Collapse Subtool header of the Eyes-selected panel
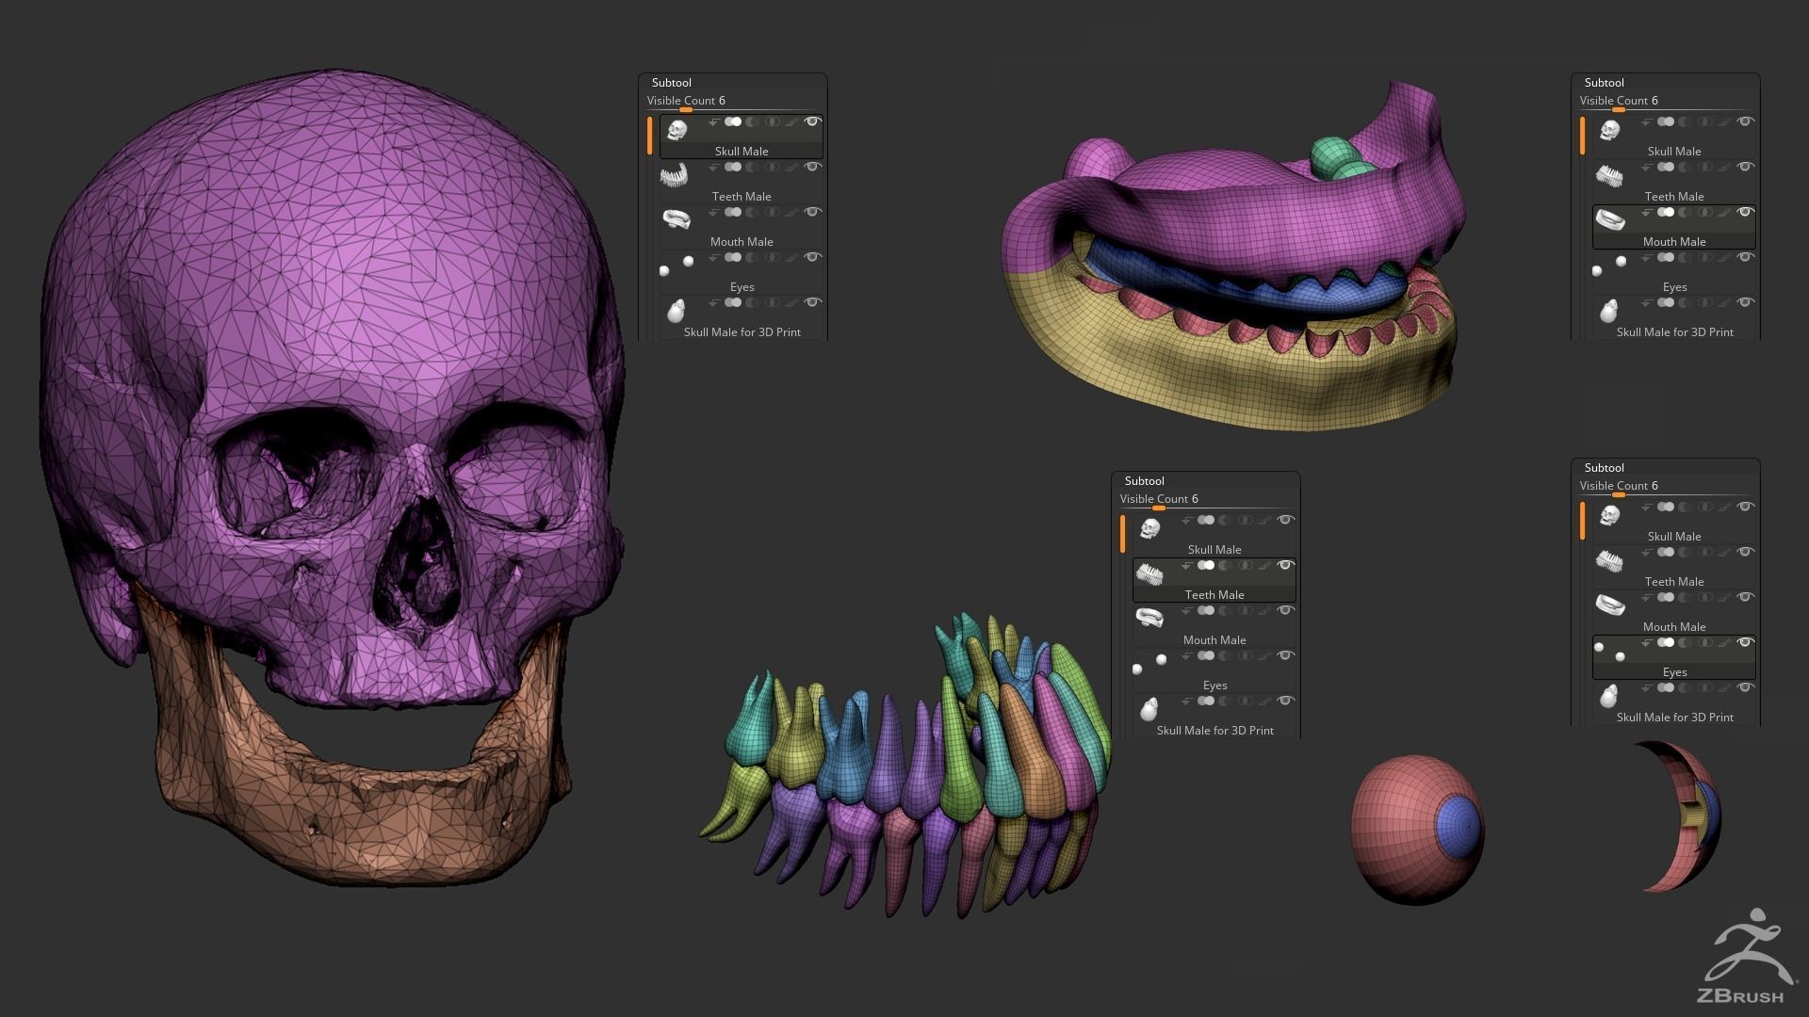 click(x=1605, y=468)
